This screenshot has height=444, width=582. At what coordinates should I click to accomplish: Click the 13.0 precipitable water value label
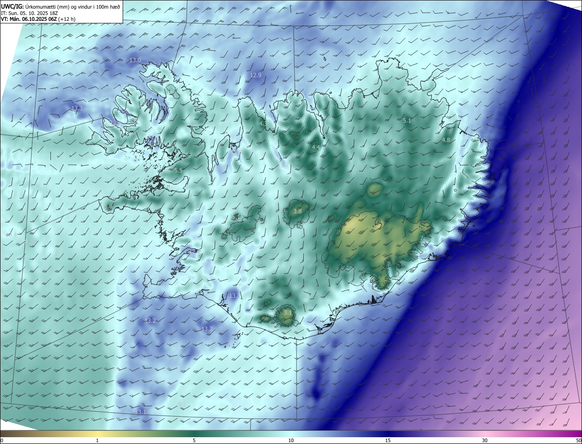[135, 60]
